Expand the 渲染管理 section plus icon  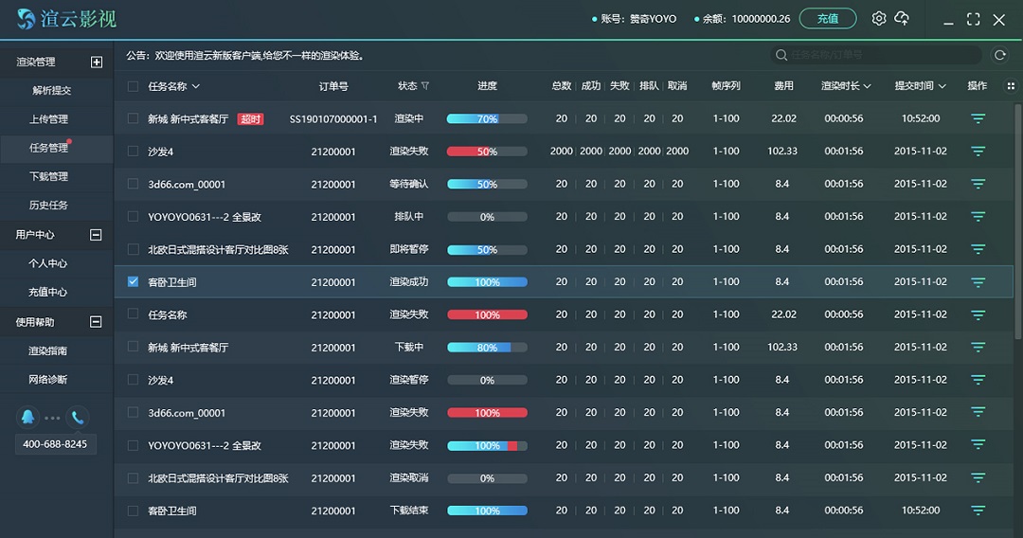pos(96,63)
